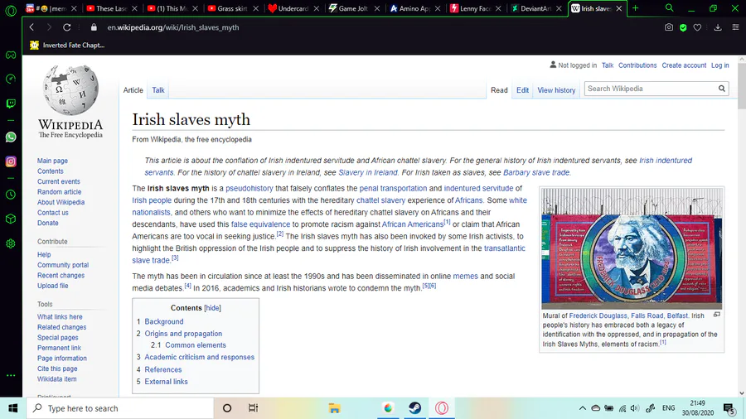Open GX Control speedometer icon in sidebar

[x=11, y=79]
